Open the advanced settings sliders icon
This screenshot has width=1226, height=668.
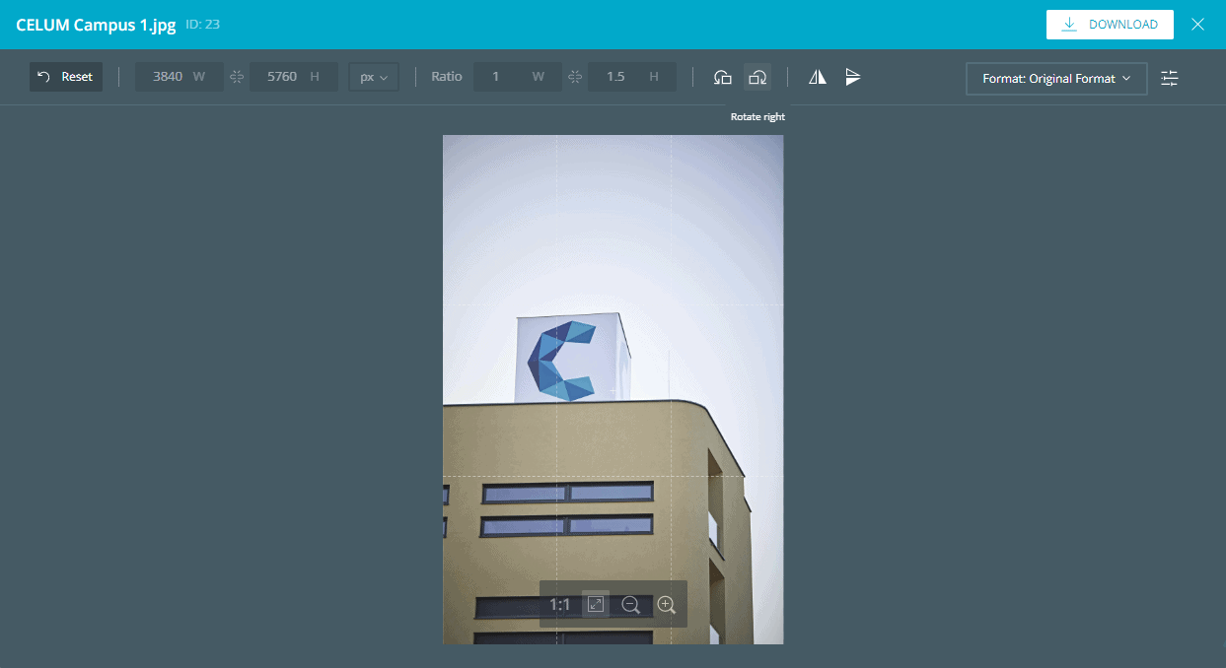tap(1170, 78)
